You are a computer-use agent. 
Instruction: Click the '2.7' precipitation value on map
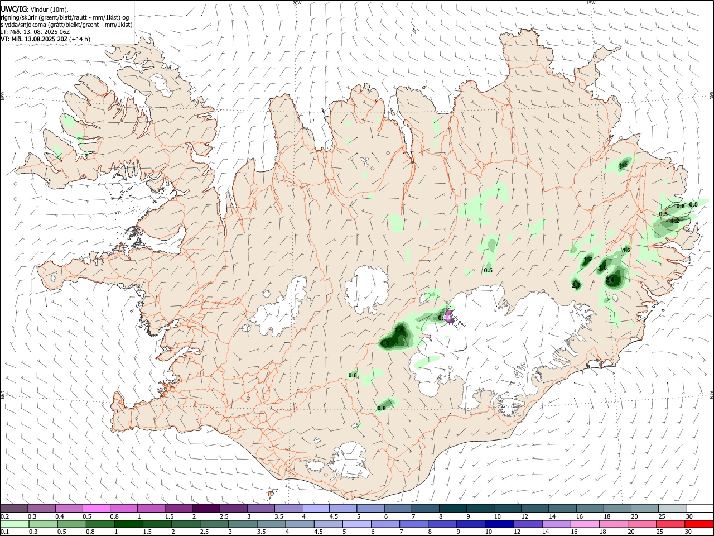click(x=576, y=285)
